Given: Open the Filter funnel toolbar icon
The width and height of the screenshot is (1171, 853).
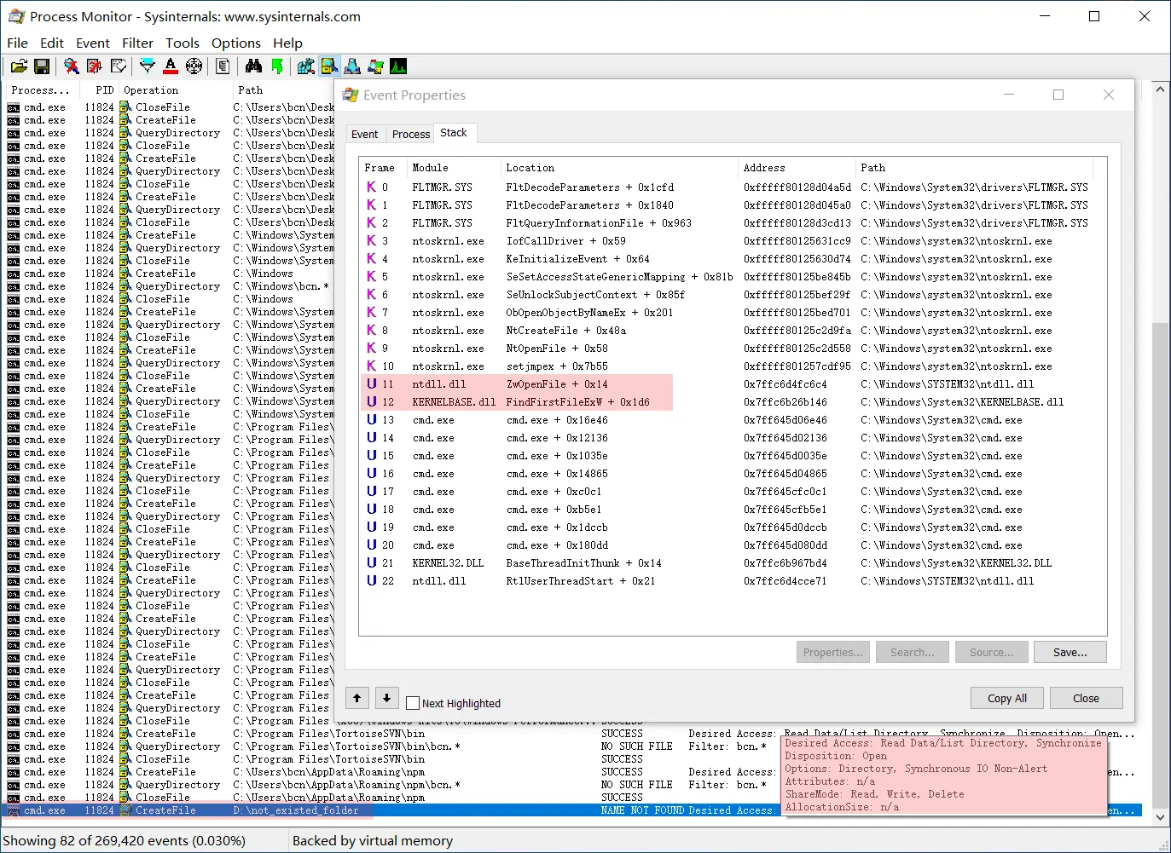Looking at the screenshot, I should coord(148,66).
